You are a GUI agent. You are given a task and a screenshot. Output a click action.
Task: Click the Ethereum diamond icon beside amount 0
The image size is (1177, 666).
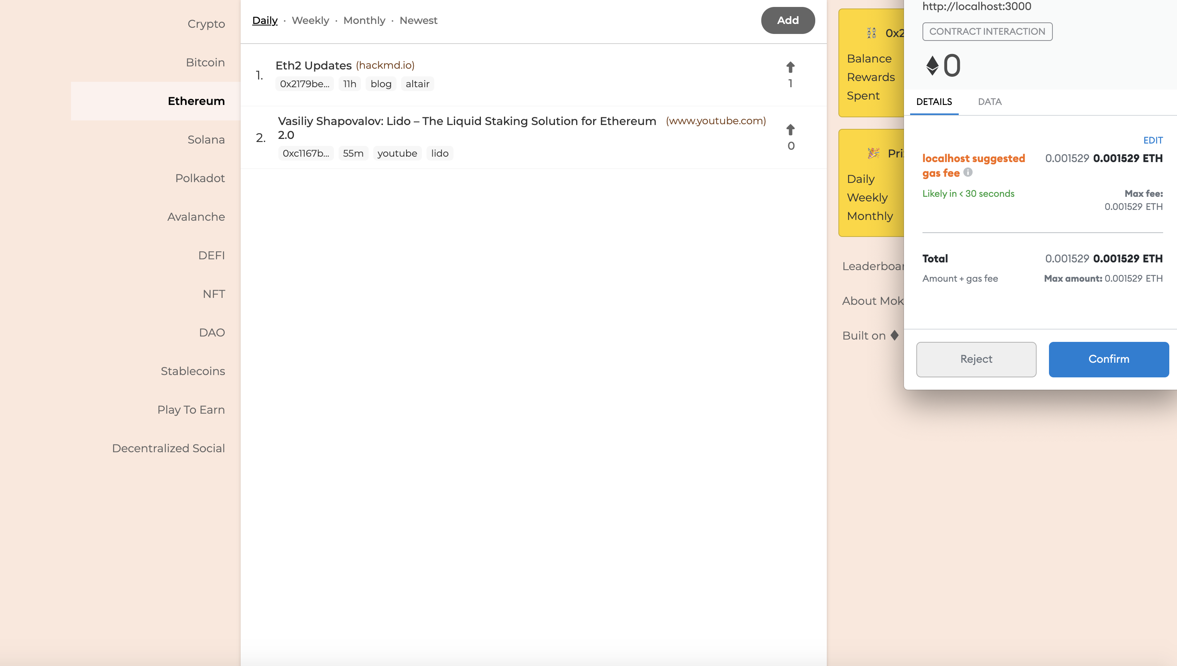932,66
